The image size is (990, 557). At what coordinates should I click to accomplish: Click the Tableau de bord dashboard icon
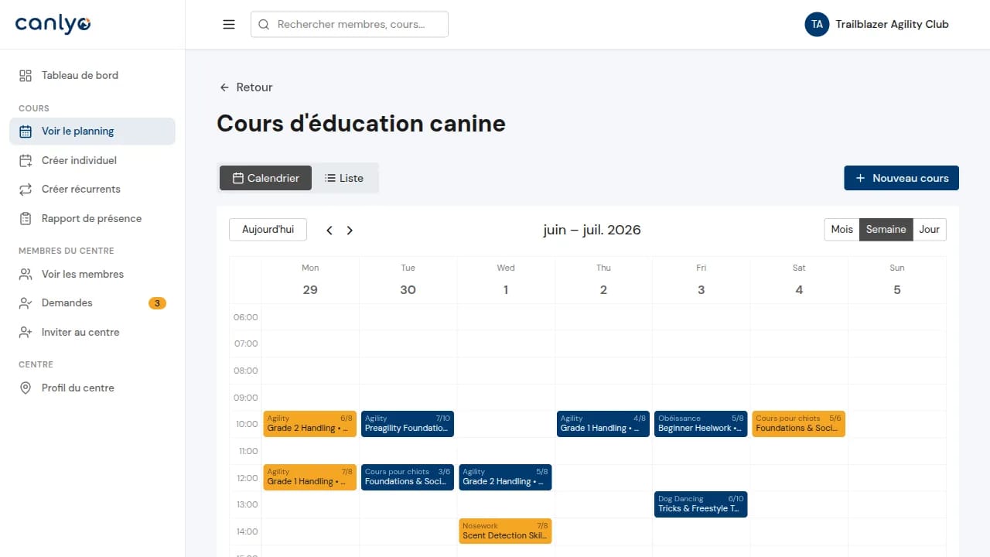pos(26,75)
